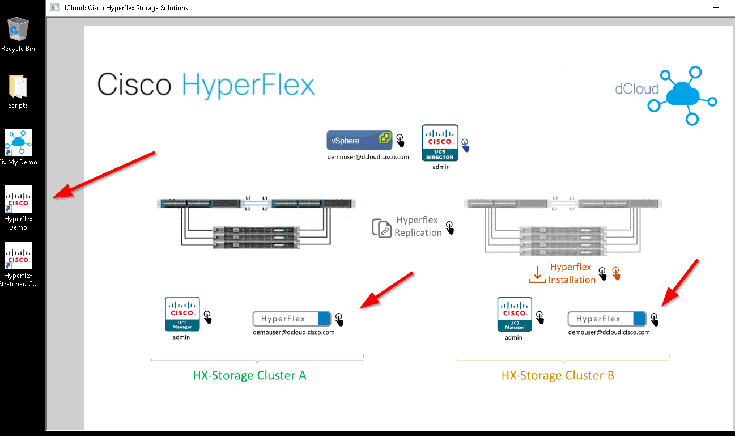The image size is (735, 436).
Task: Click the black hand beside Hyperflex Installation
Action: 604,274
